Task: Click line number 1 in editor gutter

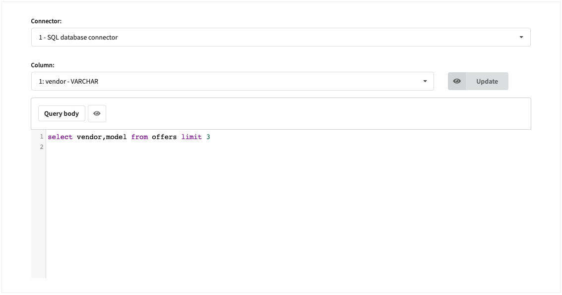Action: coord(41,137)
